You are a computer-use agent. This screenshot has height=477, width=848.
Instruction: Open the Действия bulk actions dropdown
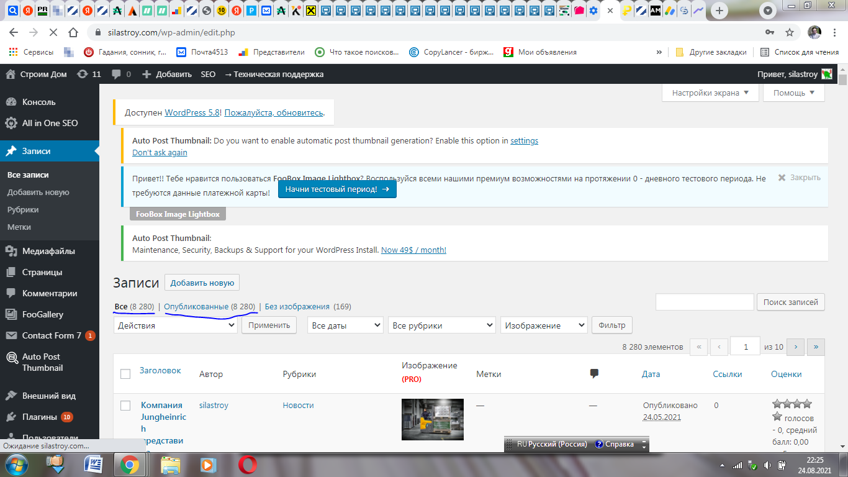[176, 325]
